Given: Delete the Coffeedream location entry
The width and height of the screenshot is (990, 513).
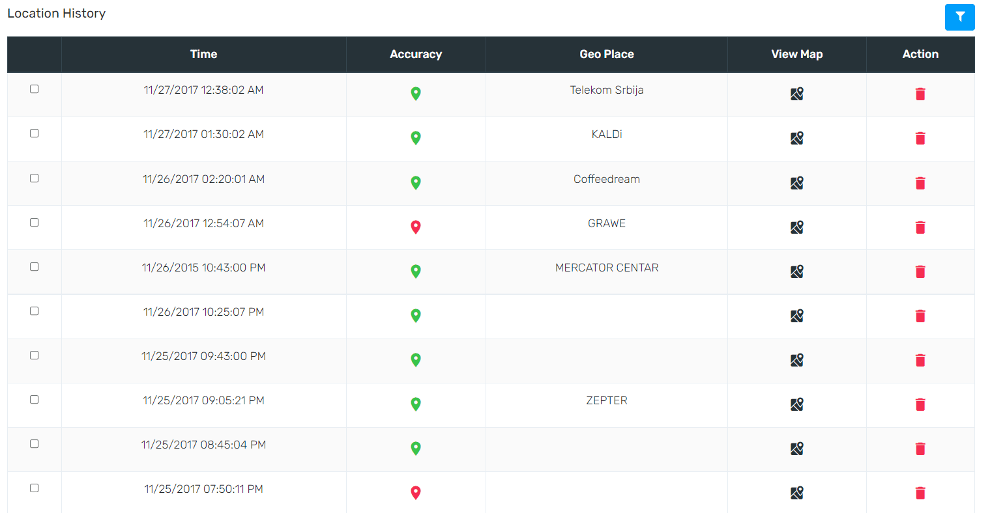Looking at the screenshot, I should click(x=920, y=183).
